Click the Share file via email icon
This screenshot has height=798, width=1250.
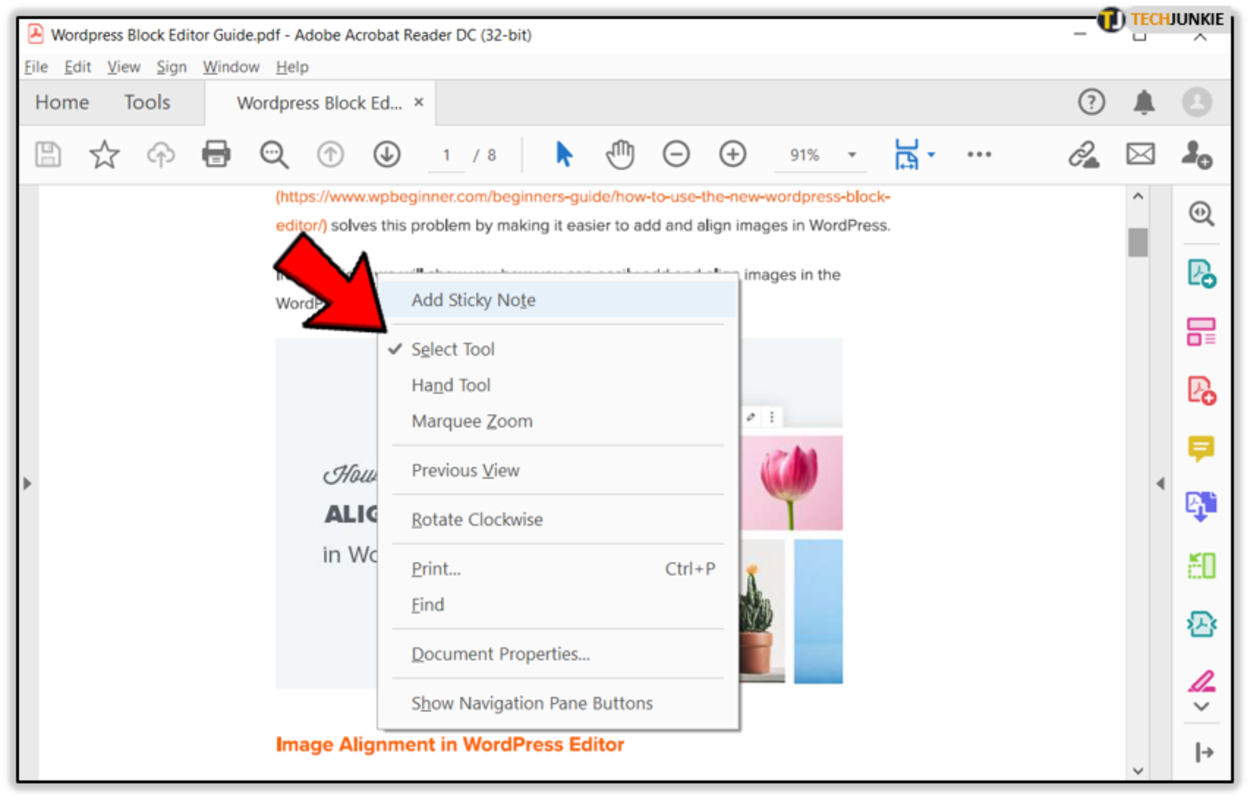point(1141,154)
